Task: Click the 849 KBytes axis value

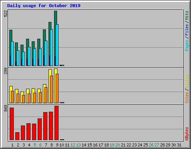Action: [6, 108]
